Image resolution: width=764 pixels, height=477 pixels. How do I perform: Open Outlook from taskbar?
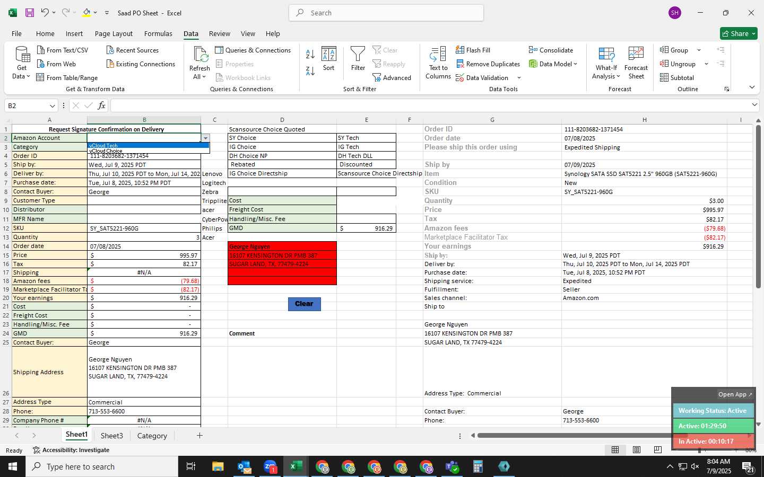tap(244, 466)
